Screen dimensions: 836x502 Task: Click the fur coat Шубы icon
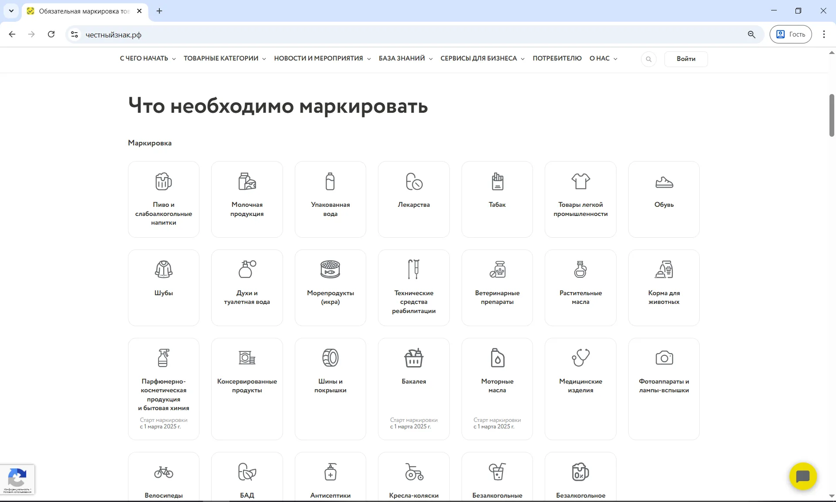163,270
